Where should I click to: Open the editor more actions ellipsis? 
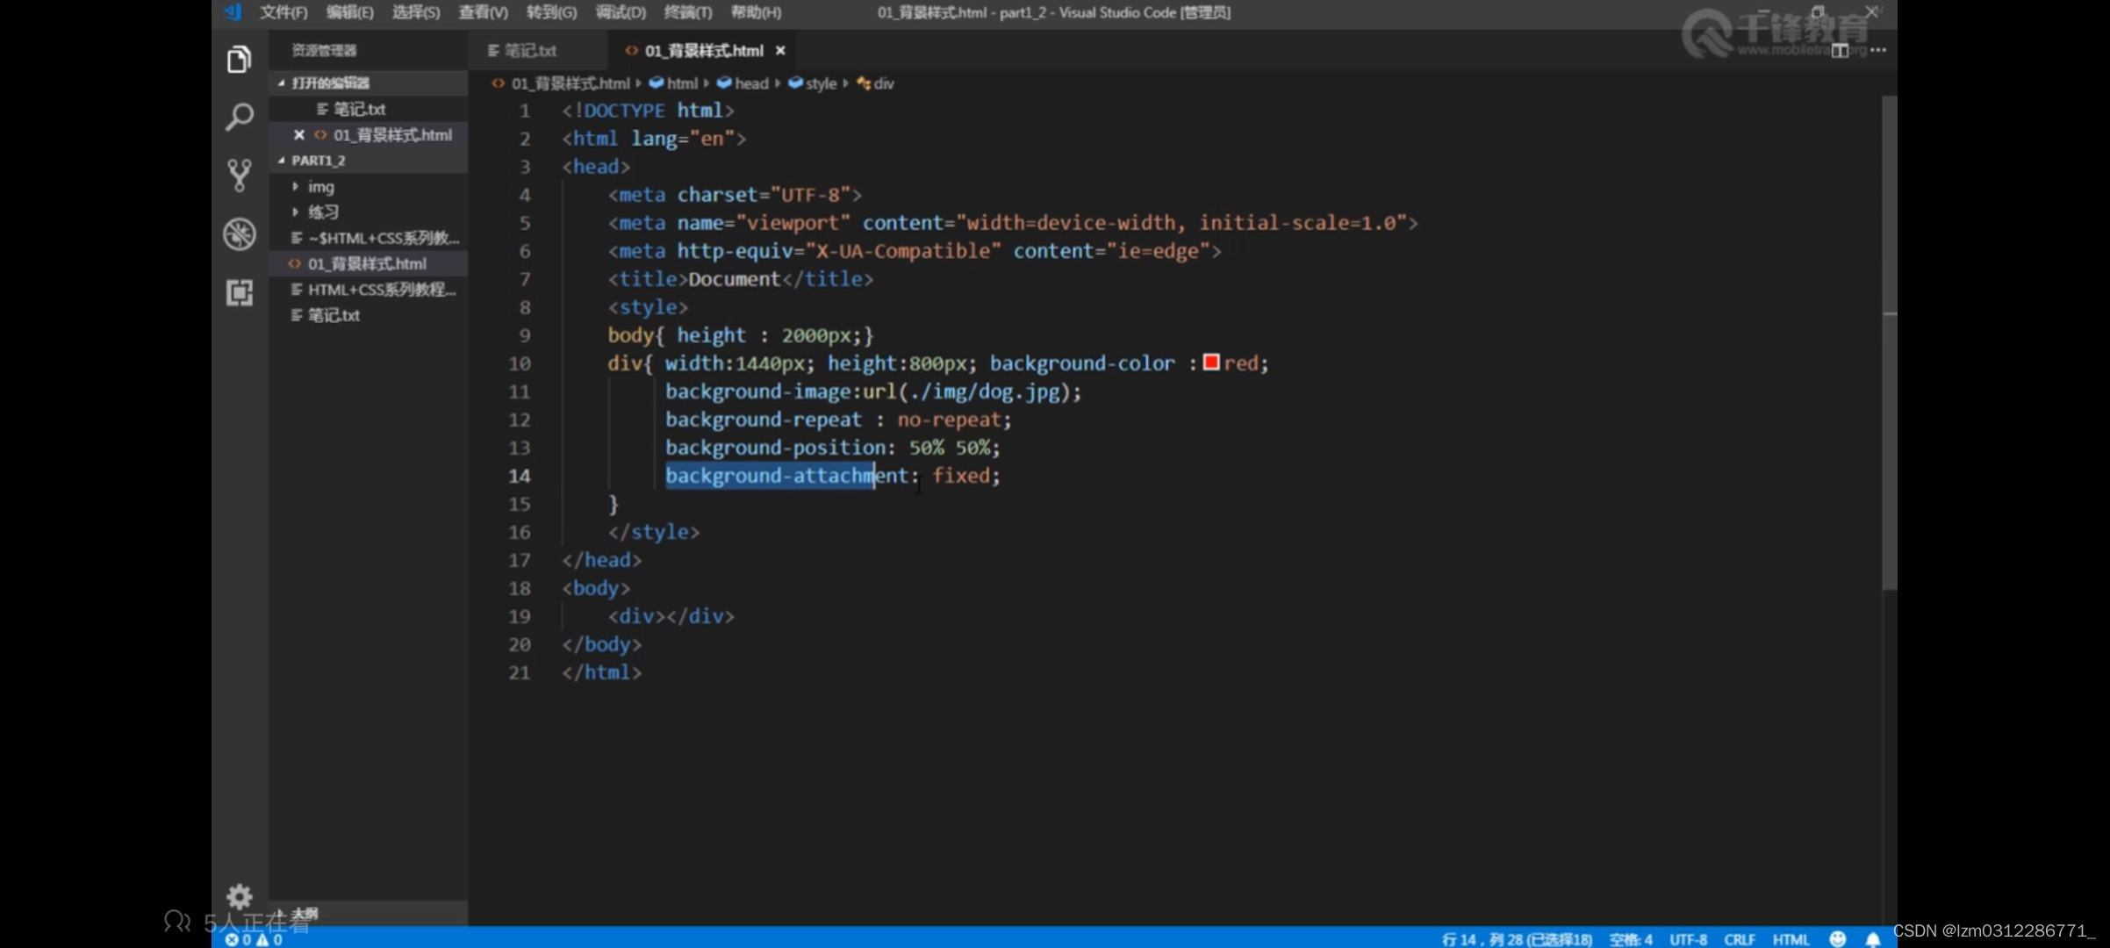pos(1877,50)
